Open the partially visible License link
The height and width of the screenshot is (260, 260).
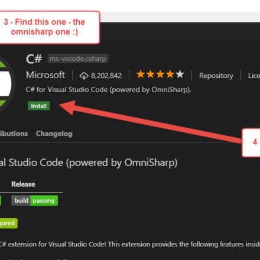pyautogui.click(x=254, y=76)
